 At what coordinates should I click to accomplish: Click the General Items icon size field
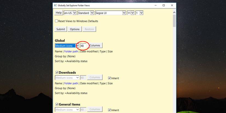point(83,110)
